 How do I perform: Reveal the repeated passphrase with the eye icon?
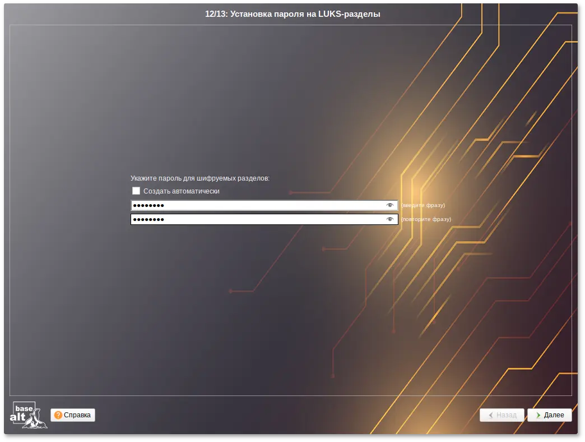[390, 219]
